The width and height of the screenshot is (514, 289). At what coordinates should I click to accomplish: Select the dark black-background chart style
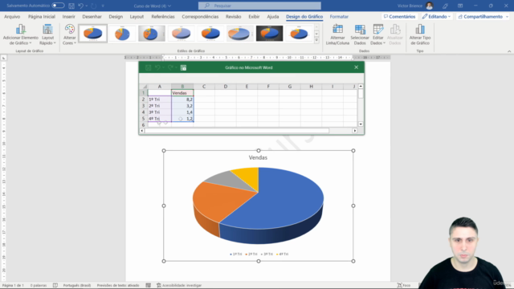[269, 34]
